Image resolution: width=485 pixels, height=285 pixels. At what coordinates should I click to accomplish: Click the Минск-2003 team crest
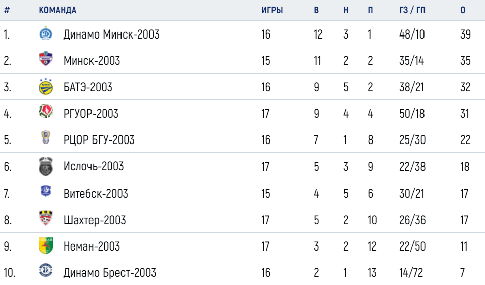[x=46, y=59]
